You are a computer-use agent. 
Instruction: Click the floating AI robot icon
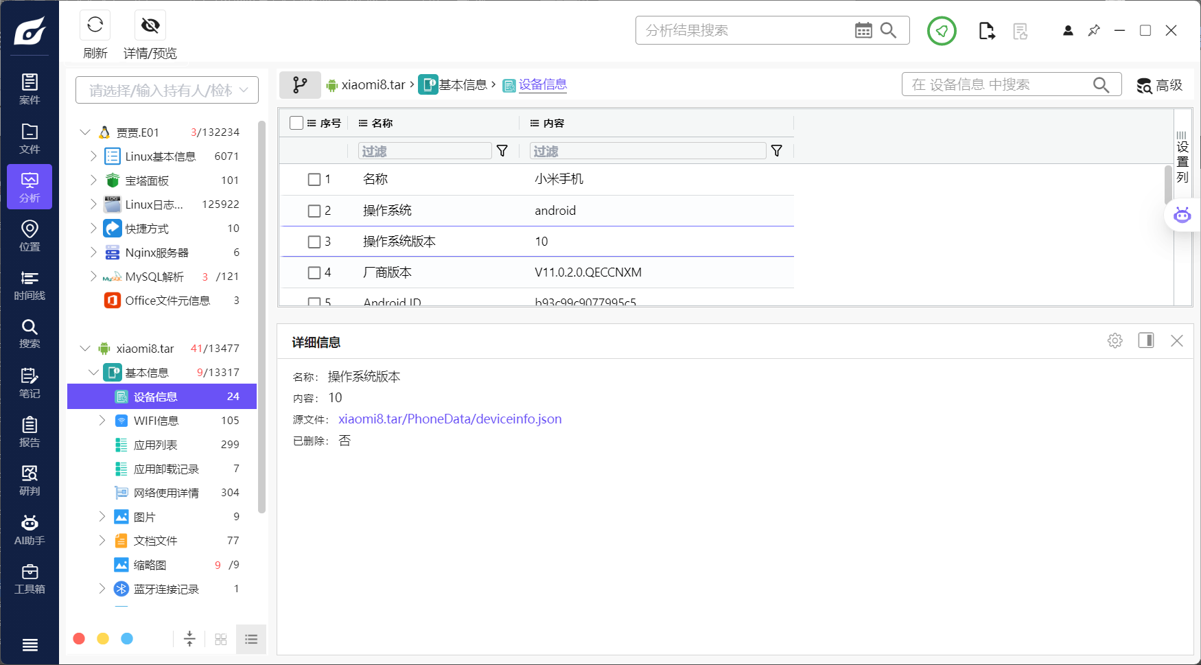pyautogui.click(x=1182, y=215)
